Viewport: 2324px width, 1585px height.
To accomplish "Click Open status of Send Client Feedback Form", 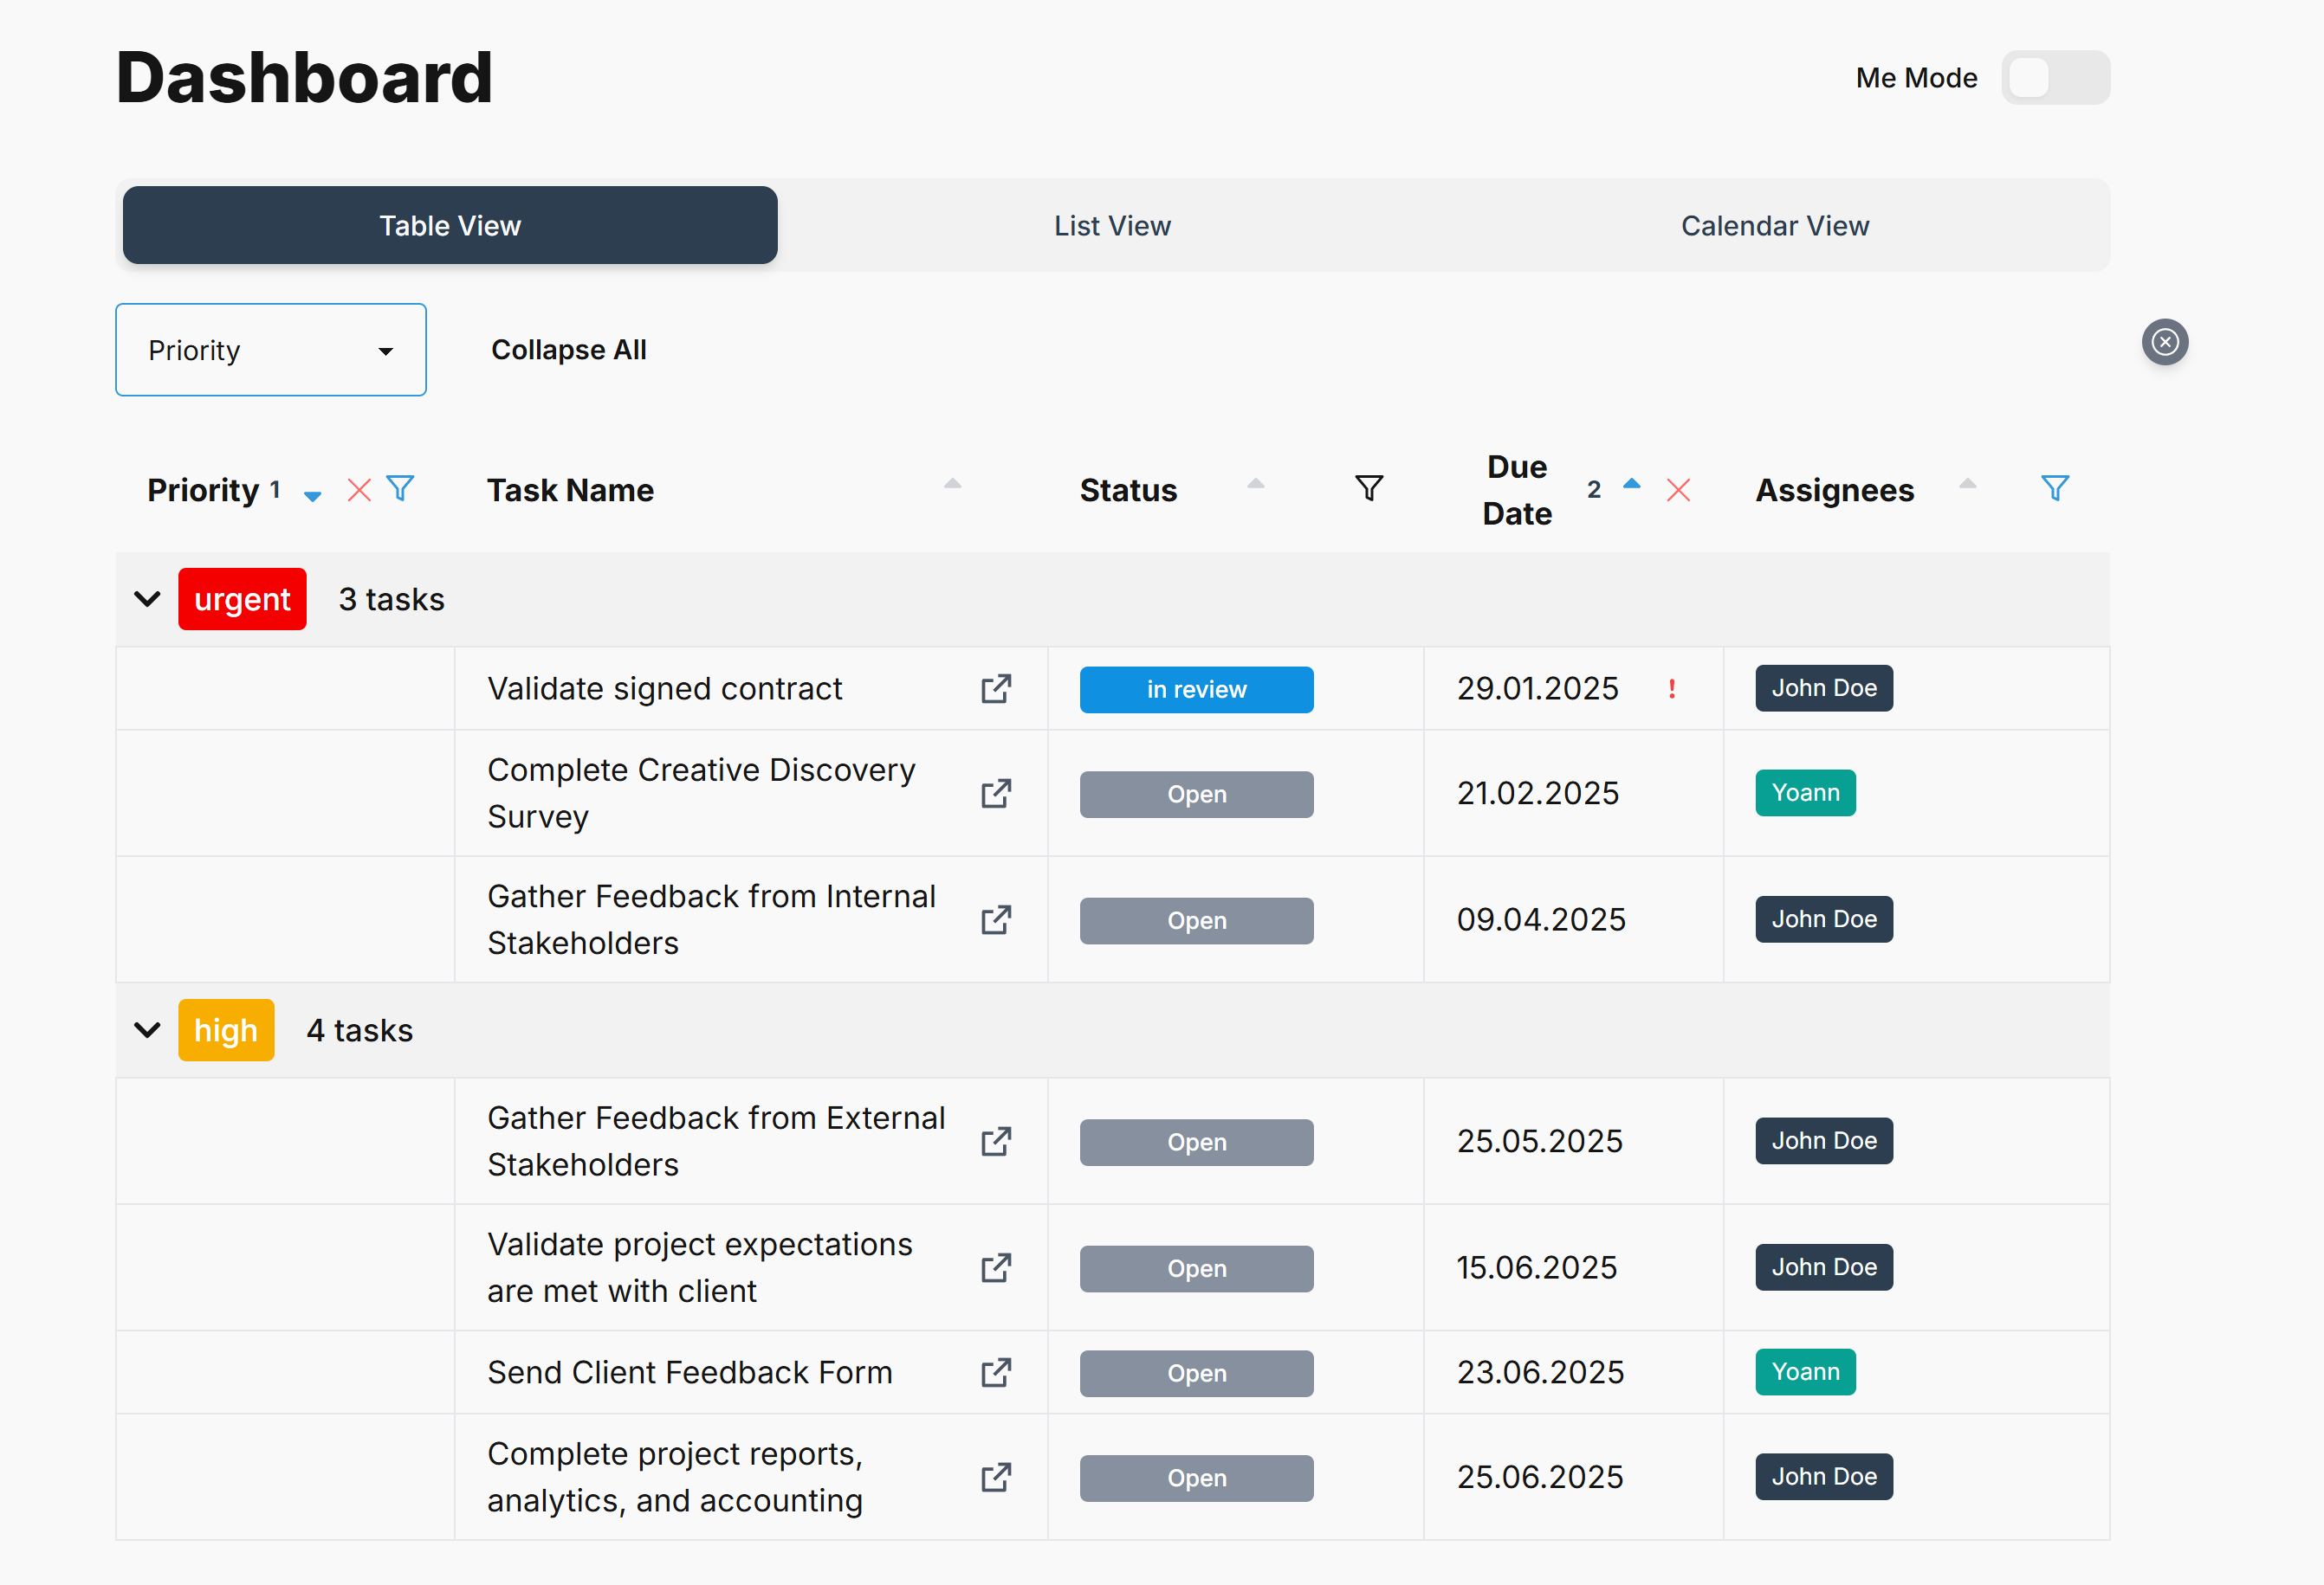I will 1196,1373.
